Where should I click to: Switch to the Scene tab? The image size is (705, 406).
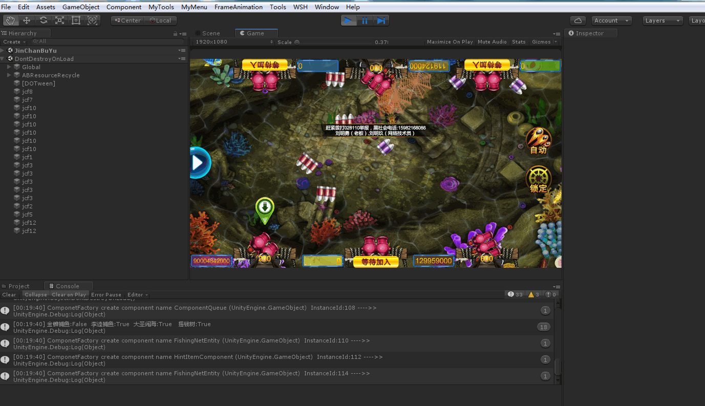click(210, 33)
